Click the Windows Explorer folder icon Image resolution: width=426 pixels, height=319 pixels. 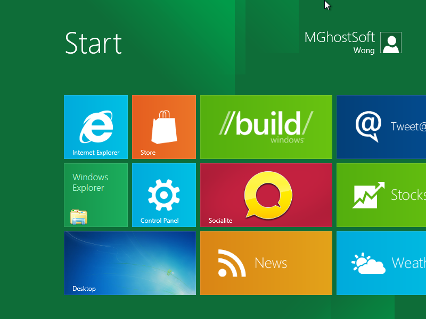(78, 217)
